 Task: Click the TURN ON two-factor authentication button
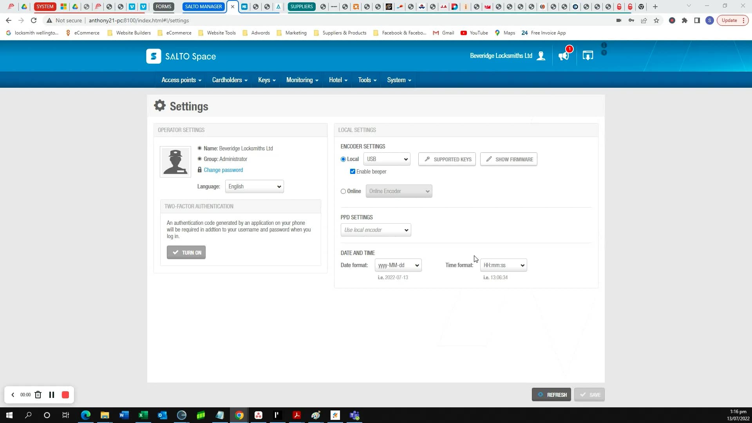tap(186, 252)
